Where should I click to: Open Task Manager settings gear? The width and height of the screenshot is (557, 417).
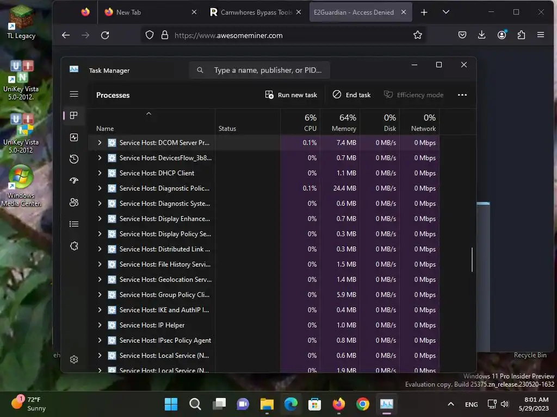(x=74, y=359)
